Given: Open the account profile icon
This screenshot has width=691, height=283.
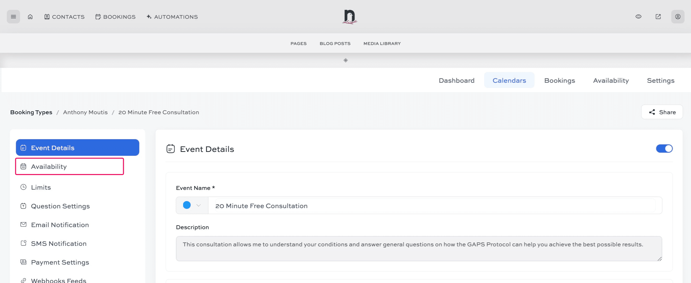Looking at the screenshot, I should 678,17.
